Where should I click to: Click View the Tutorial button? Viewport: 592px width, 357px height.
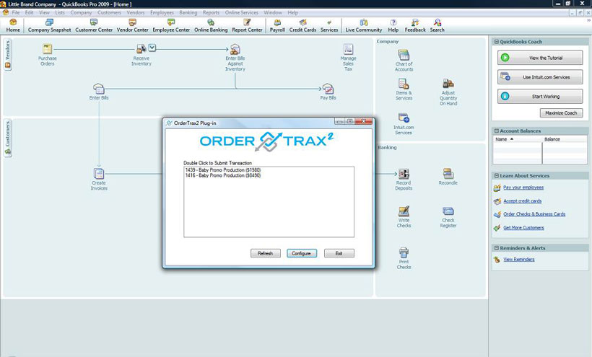540,58
